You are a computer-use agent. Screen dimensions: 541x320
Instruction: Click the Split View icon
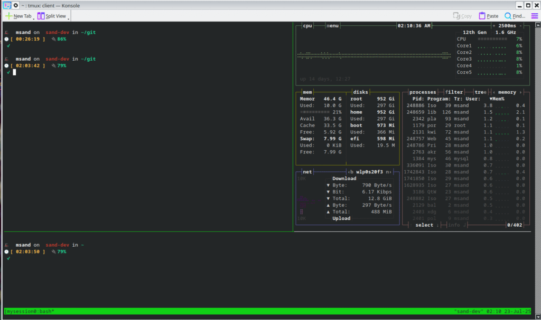click(41, 16)
